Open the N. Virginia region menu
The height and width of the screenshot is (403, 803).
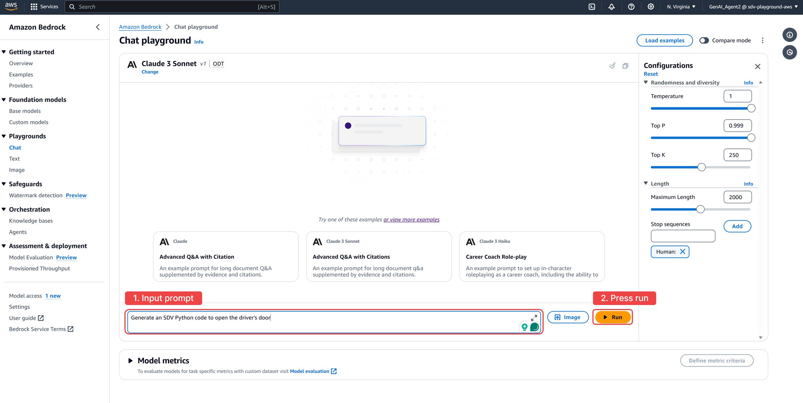pyautogui.click(x=681, y=7)
